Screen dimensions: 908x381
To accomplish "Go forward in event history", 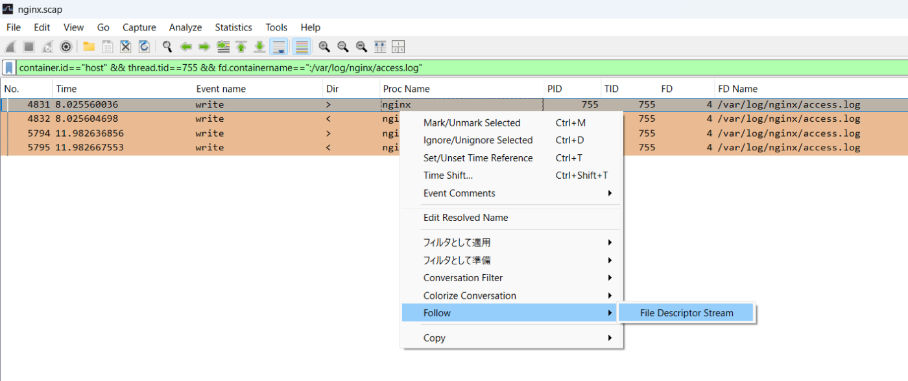I will tap(204, 47).
